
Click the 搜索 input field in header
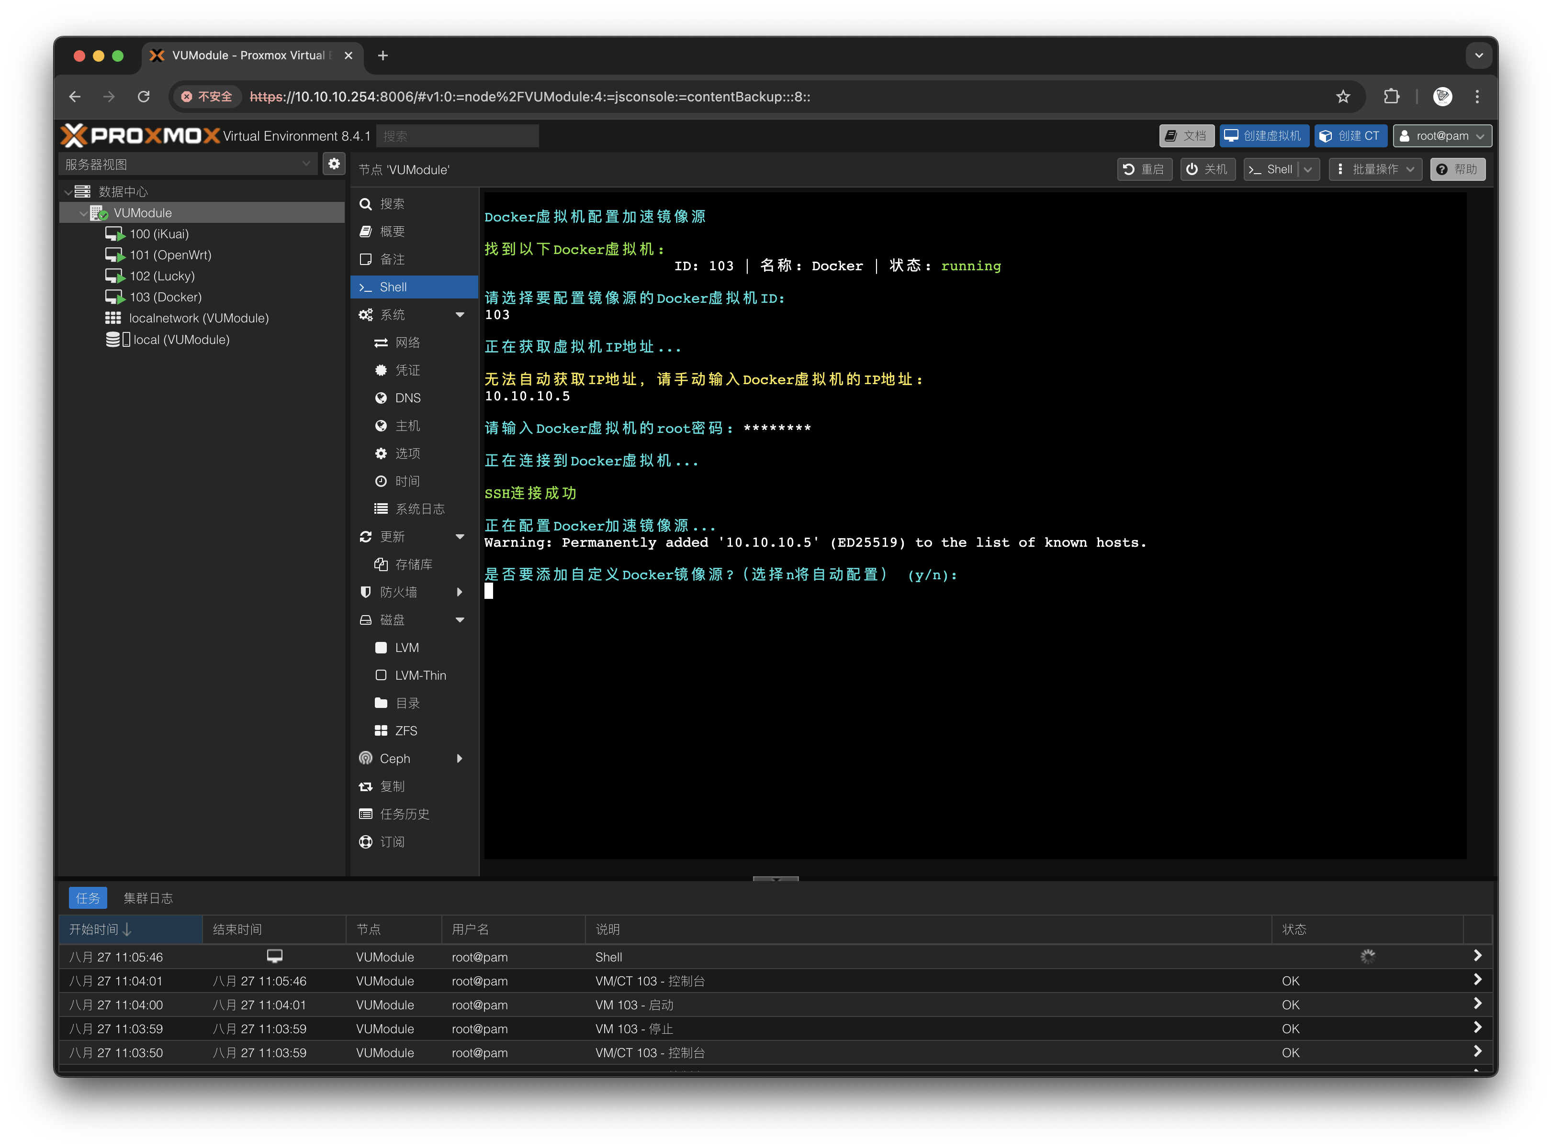458,135
